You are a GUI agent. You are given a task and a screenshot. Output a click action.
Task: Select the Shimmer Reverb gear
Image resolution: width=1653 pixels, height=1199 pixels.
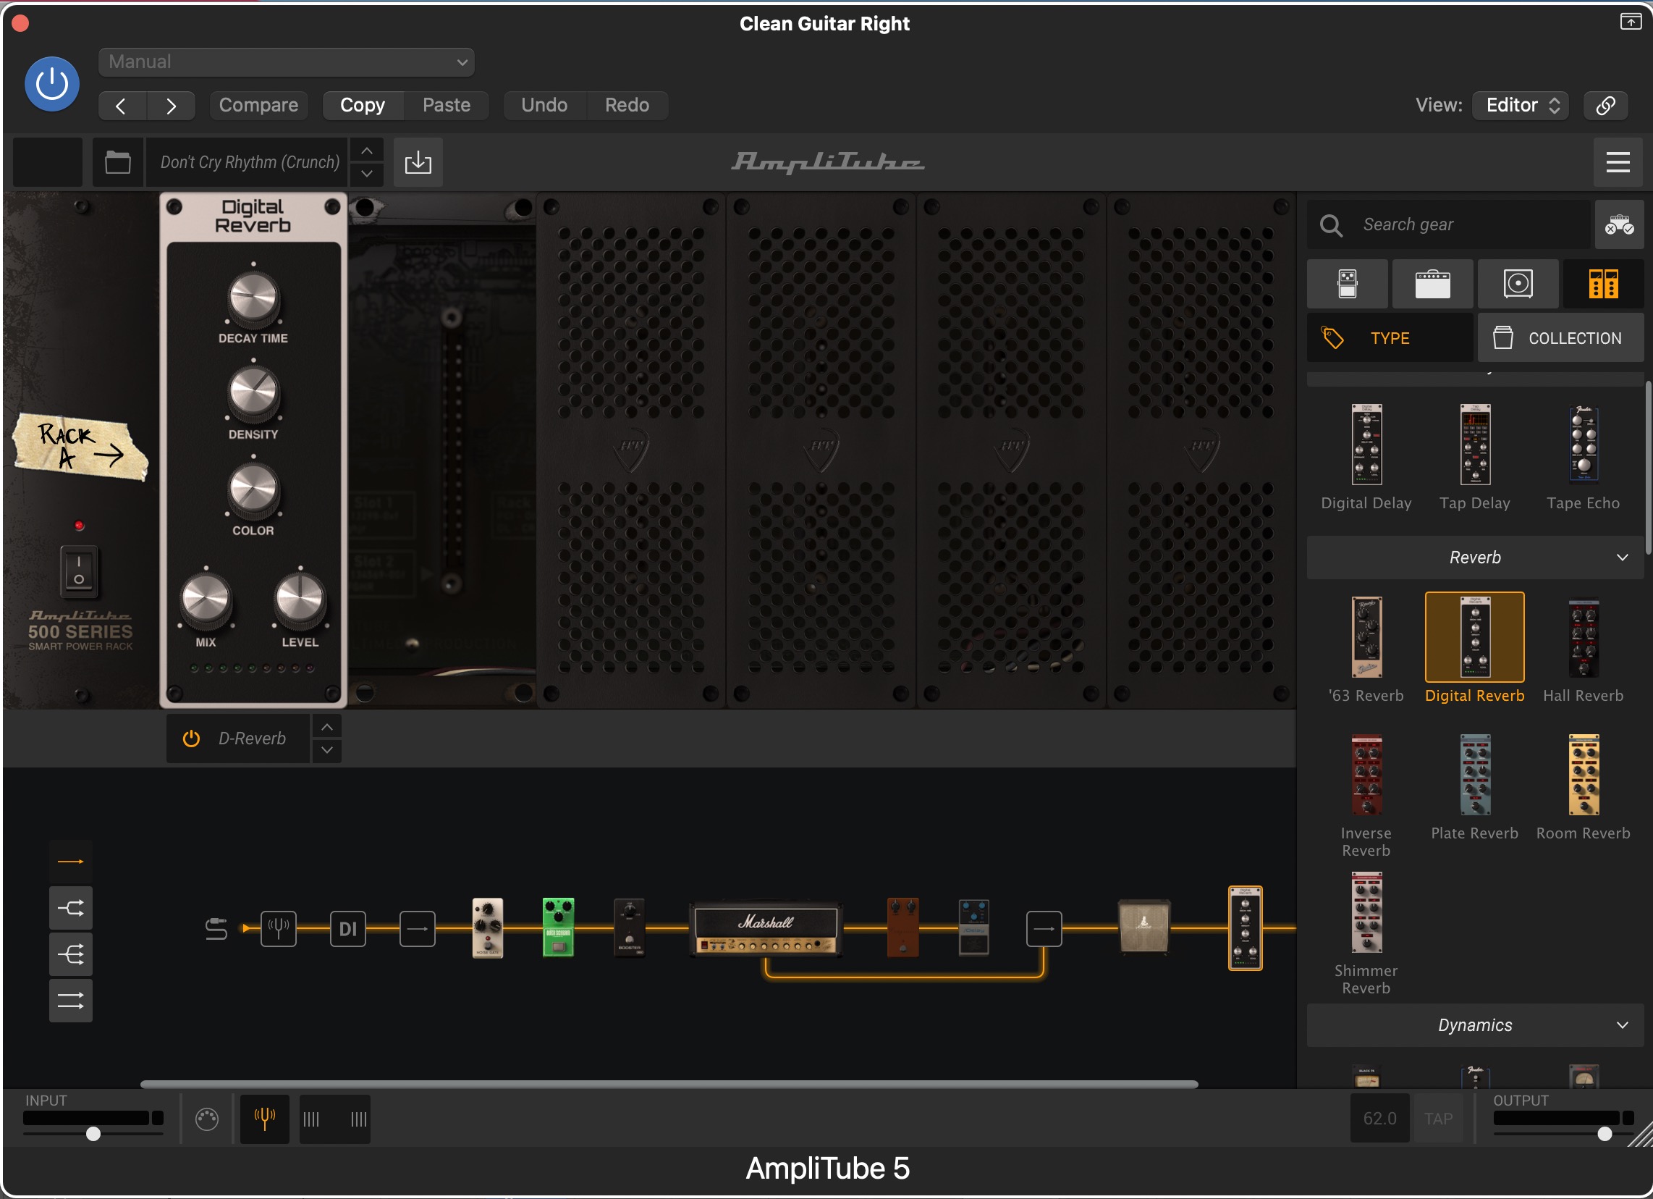point(1366,933)
